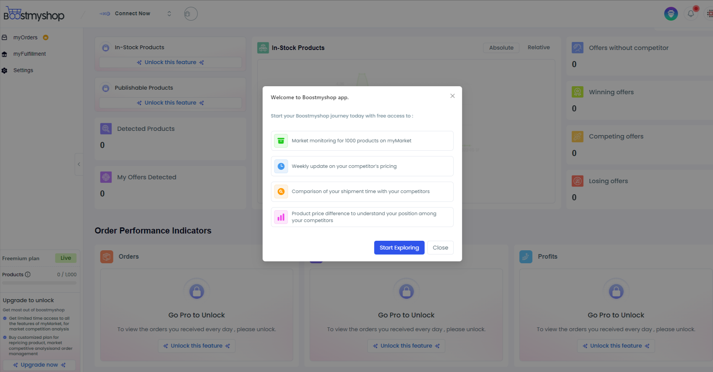This screenshot has height=372, width=713.
Task: Click the Offers without competitor icon
Action: pyautogui.click(x=577, y=48)
